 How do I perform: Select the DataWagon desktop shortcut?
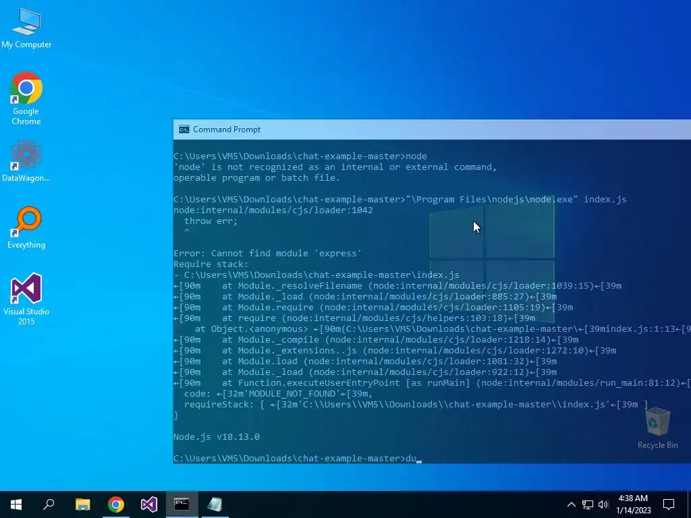pyautogui.click(x=26, y=161)
